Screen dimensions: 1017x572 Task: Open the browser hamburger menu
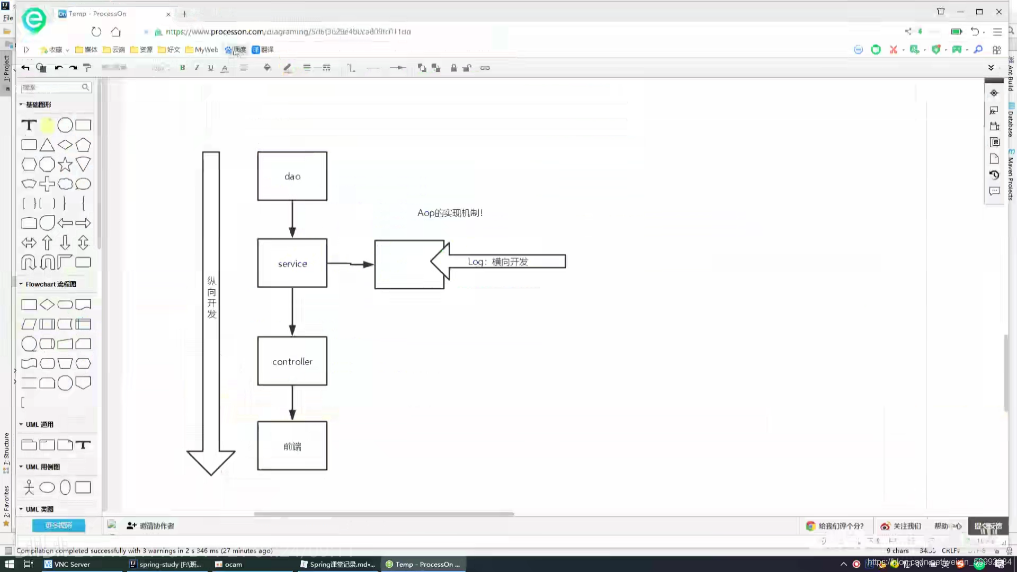point(997,32)
